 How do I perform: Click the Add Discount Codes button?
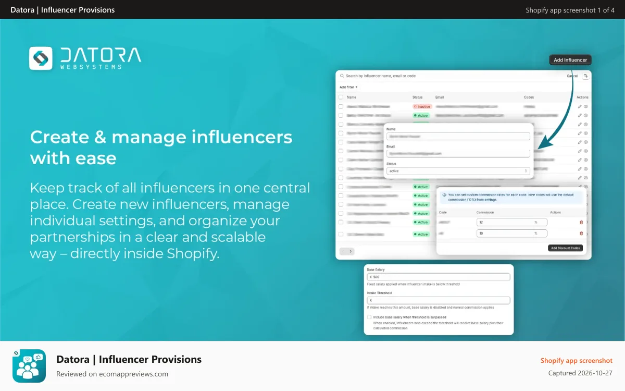click(566, 248)
